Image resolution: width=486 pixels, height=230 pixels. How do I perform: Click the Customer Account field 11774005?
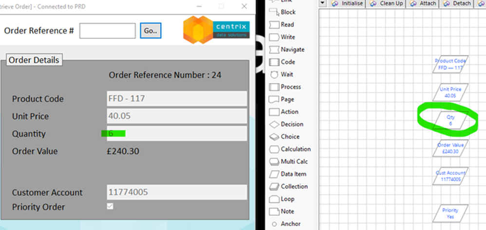pyautogui.click(x=177, y=192)
